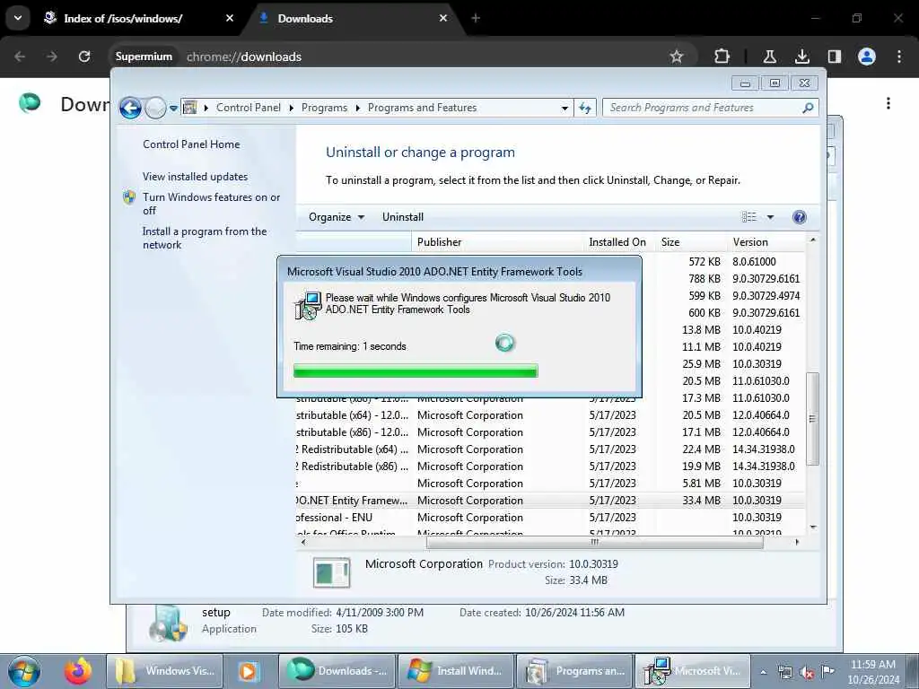
Task: Bookmark this page with the star icon
Action: pos(677,57)
